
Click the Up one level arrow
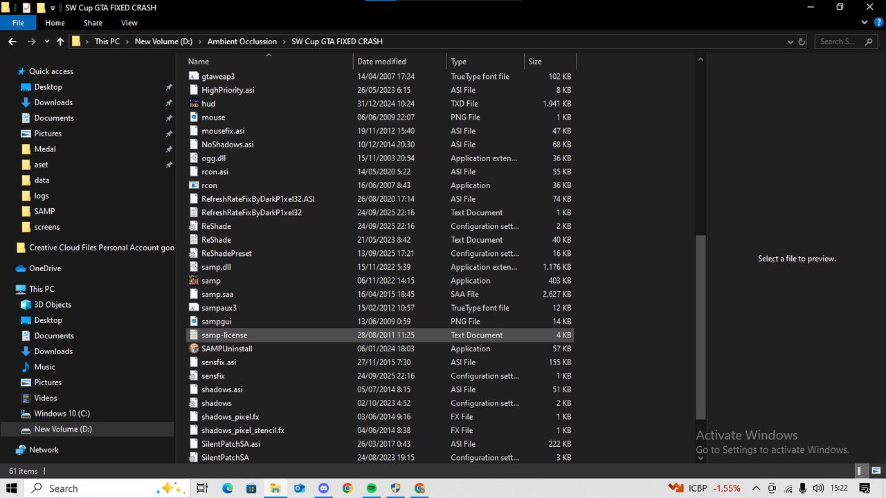click(x=60, y=41)
